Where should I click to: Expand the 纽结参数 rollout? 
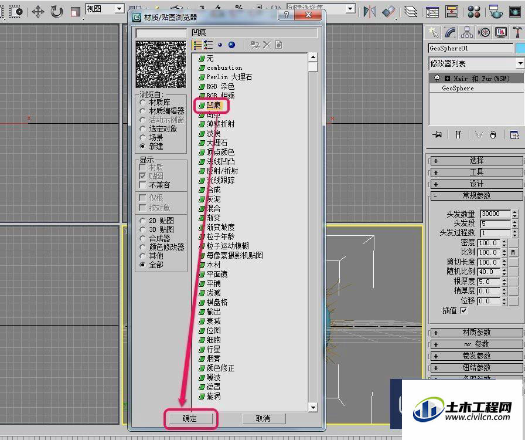pos(476,368)
